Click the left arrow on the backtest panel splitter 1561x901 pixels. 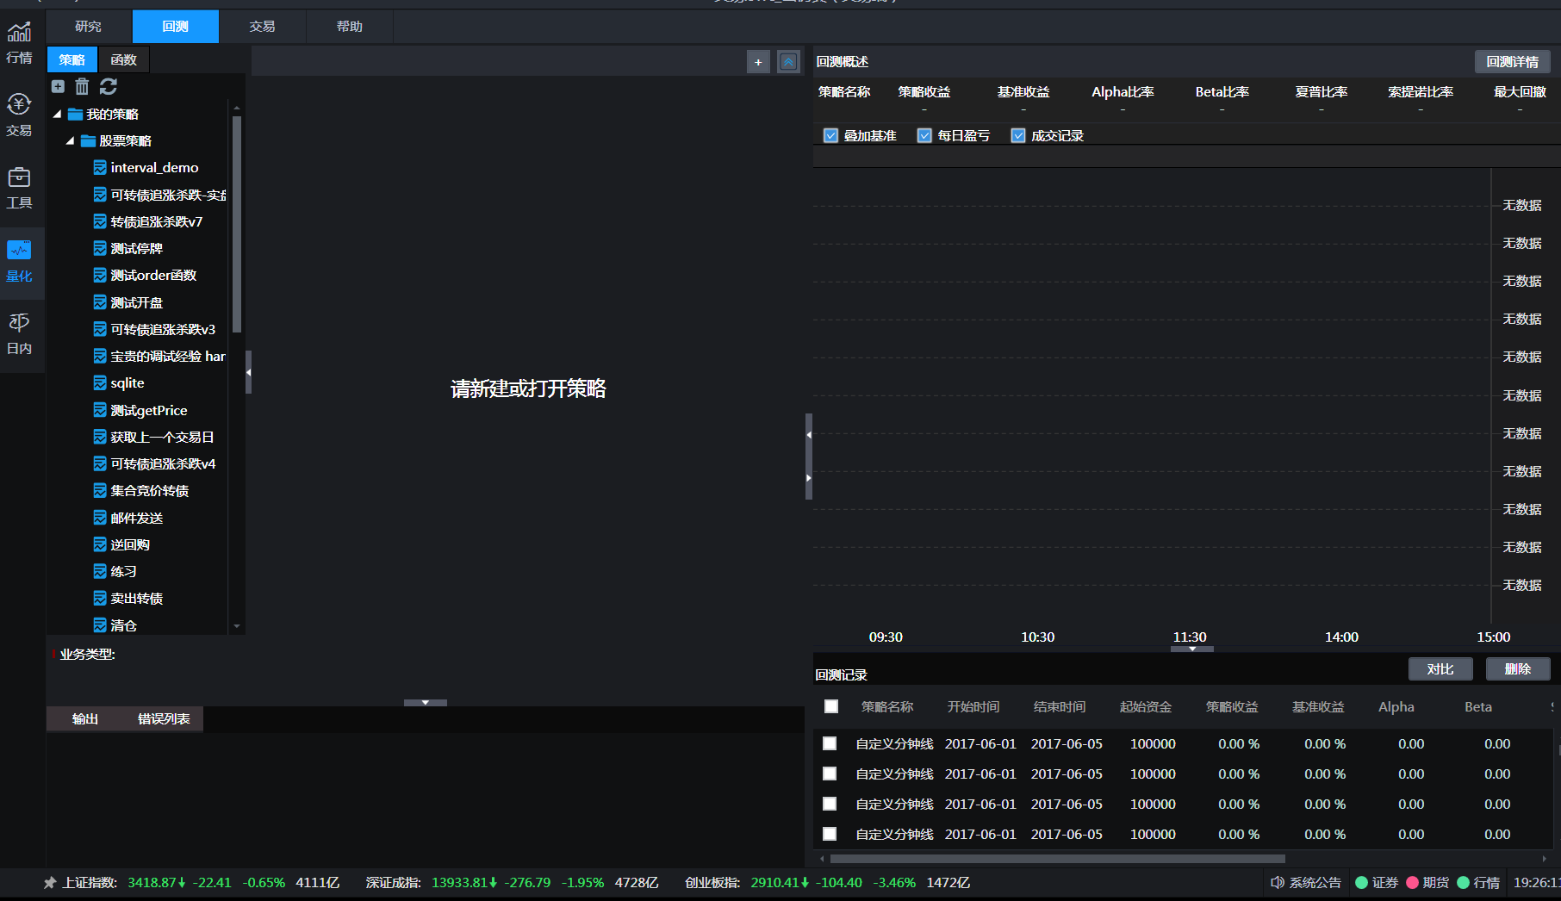[x=809, y=435]
